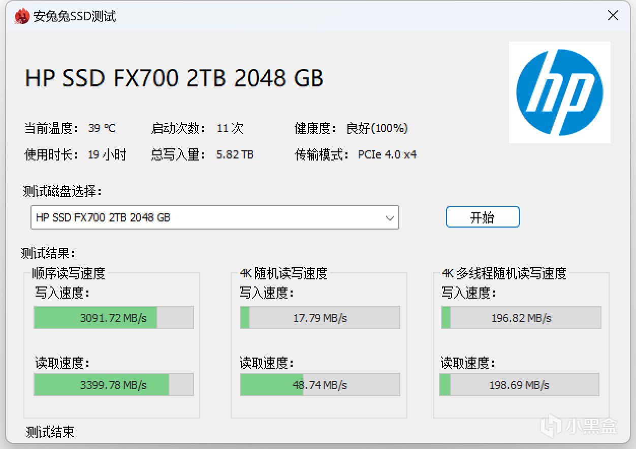Screen dimensions: 636x449
Task: Click the sequential write speed bar 3091.72 MB/s
Action: [x=114, y=318]
